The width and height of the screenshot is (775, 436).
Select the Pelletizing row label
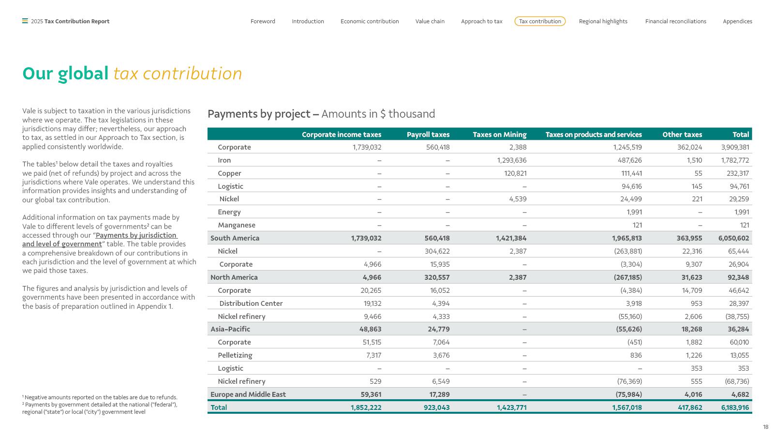pyautogui.click(x=235, y=355)
